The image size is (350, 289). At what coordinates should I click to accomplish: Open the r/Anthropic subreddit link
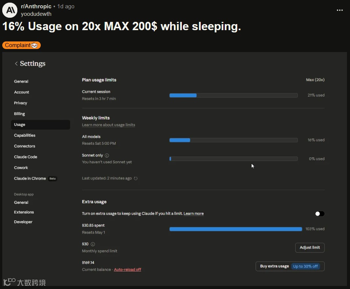pyautogui.click(x=37, y=6)
